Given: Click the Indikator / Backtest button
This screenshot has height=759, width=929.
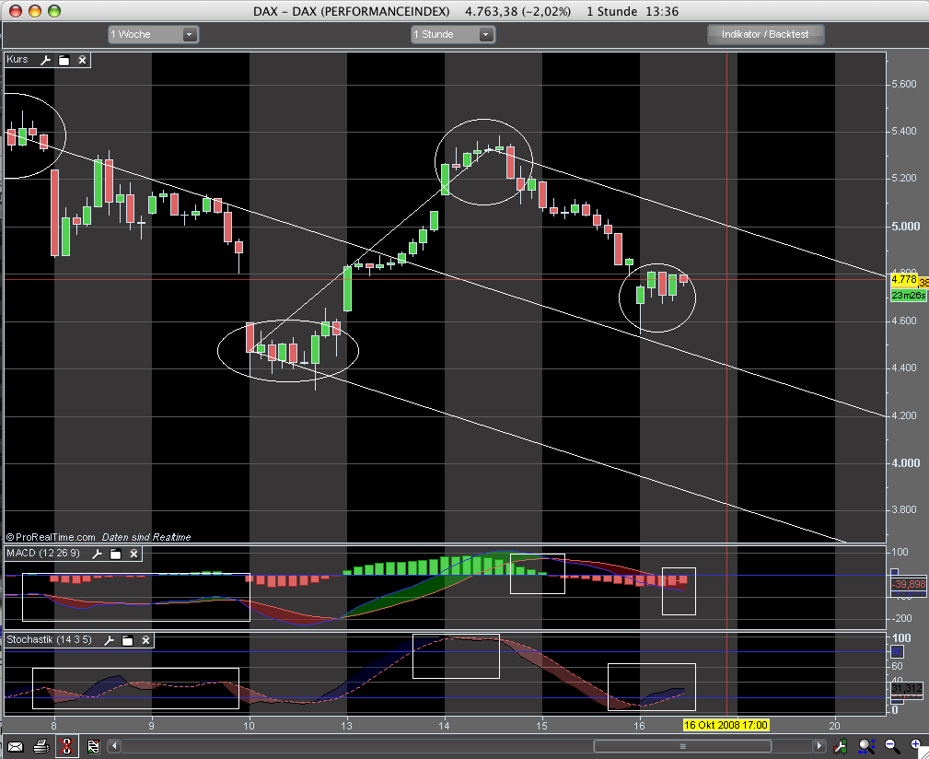Looking at the screenshot, I should click(x=765, y=34).
